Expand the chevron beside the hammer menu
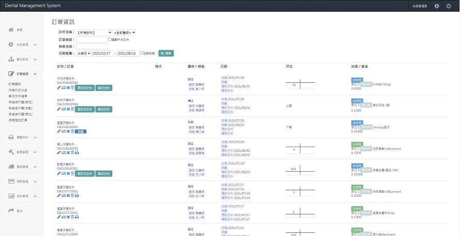The height and width of the screenshot is (236, 460). (x=35, y=152)
